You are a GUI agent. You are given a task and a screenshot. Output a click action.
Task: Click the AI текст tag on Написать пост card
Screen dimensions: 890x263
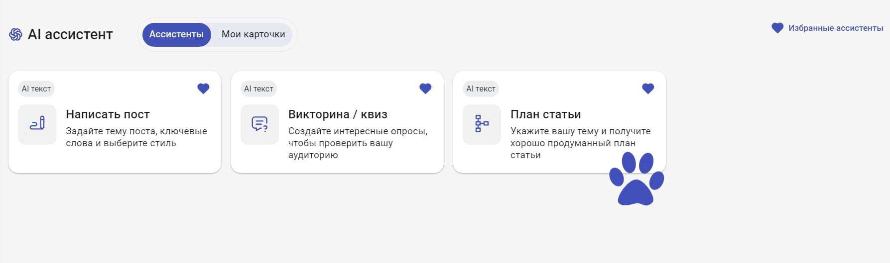(x=36, y=88)
